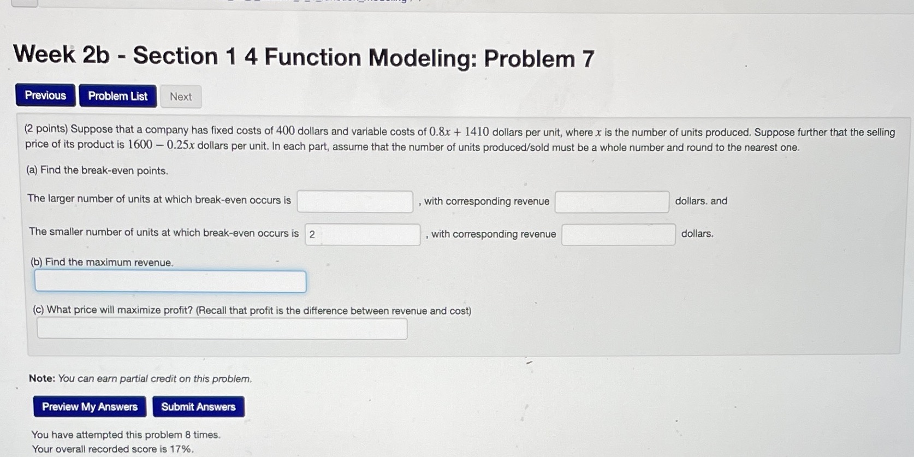Click the Problem List toolbar entry
Viewport: 914px width, 457px height.
click(117, 96)
